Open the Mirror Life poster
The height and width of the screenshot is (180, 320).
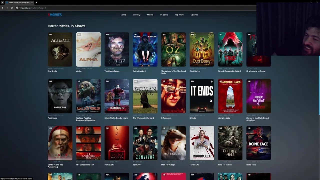click(202, 143)
